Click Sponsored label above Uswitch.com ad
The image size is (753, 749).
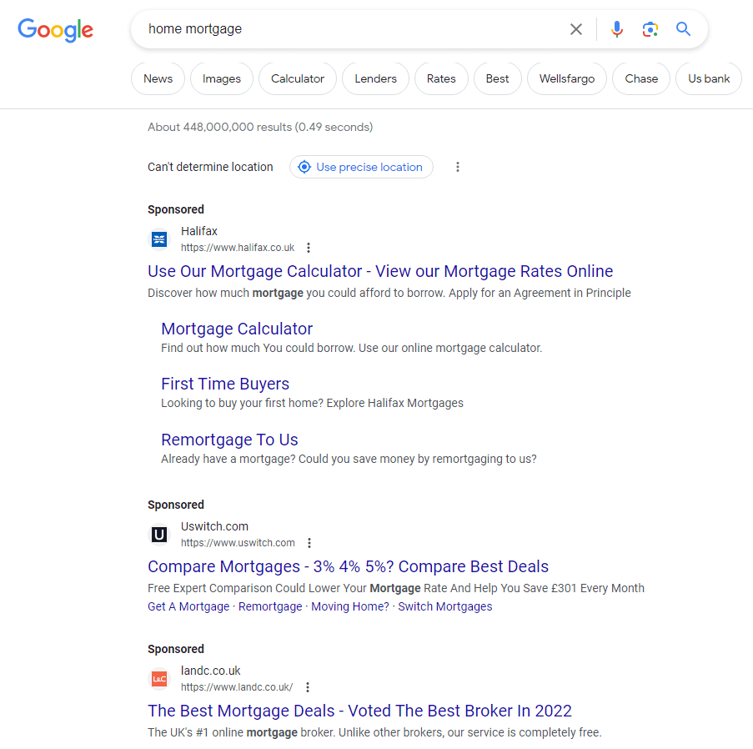pos(176,505)
